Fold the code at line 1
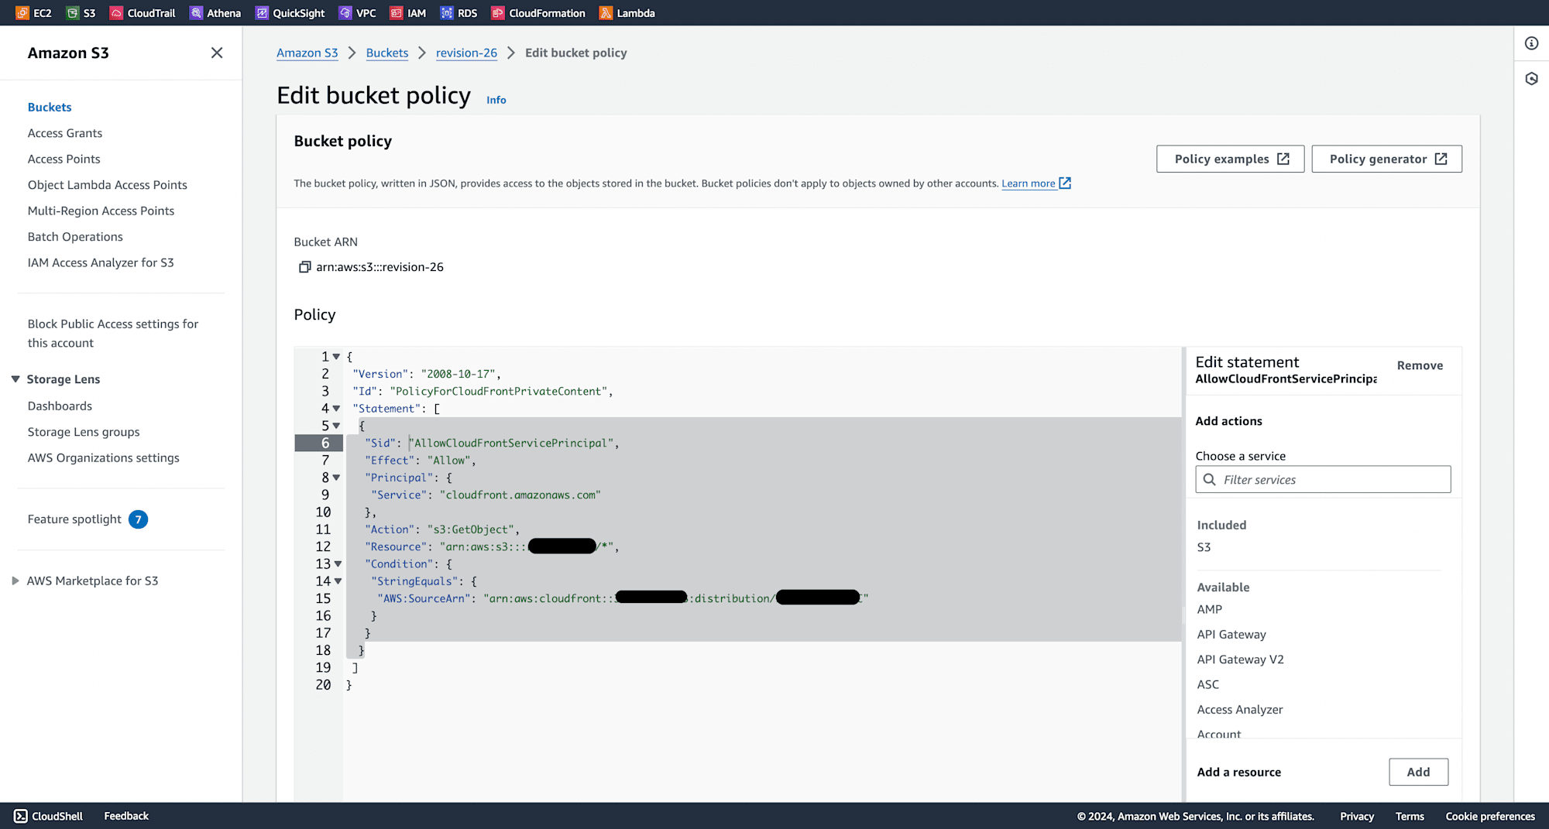This screenshot has height=829, width=1549. coord(336,357)
